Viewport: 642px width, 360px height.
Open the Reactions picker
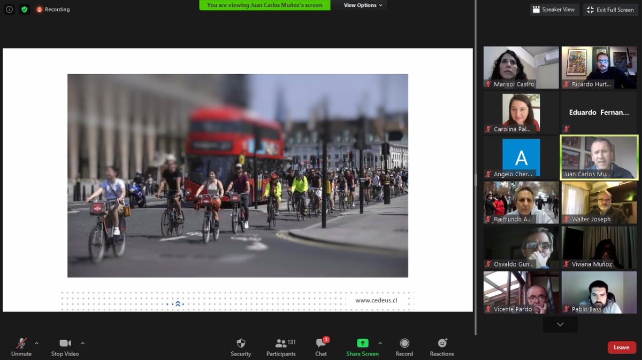point(442,347)
